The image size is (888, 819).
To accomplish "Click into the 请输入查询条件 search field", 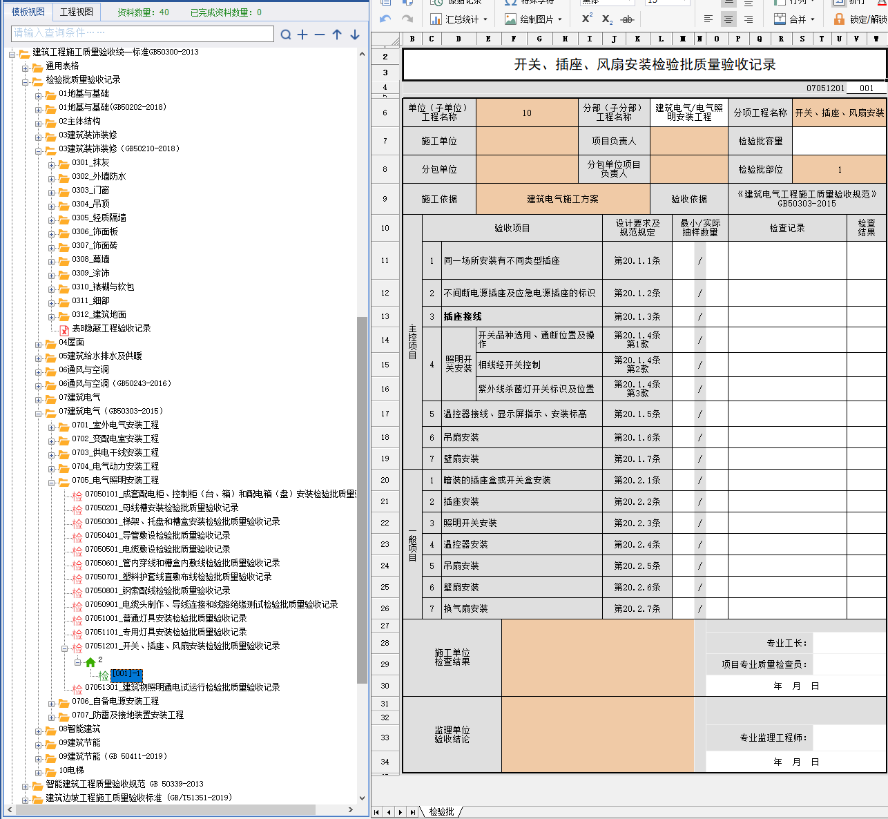I will point(143,33).
